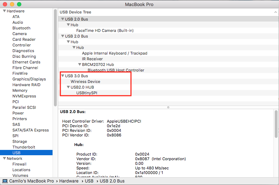Open Card Reader info
Screen dimensions: 279x185
click(24, 39)
